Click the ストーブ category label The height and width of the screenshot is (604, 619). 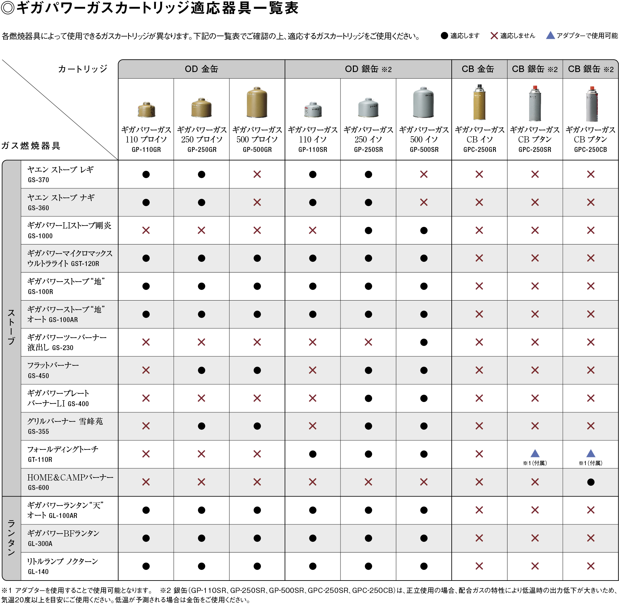pos(12,326)
